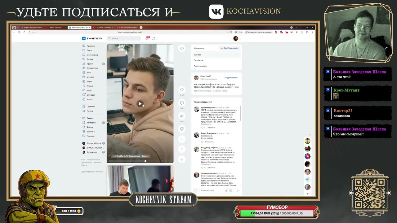Open Музыка section in sidebar
397x223 pixels.
click(x=90, y=77)
